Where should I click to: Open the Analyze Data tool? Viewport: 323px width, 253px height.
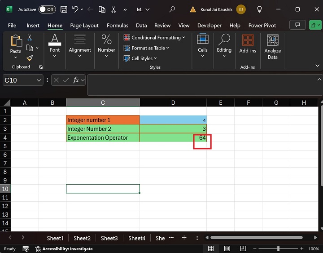point(272,47)
